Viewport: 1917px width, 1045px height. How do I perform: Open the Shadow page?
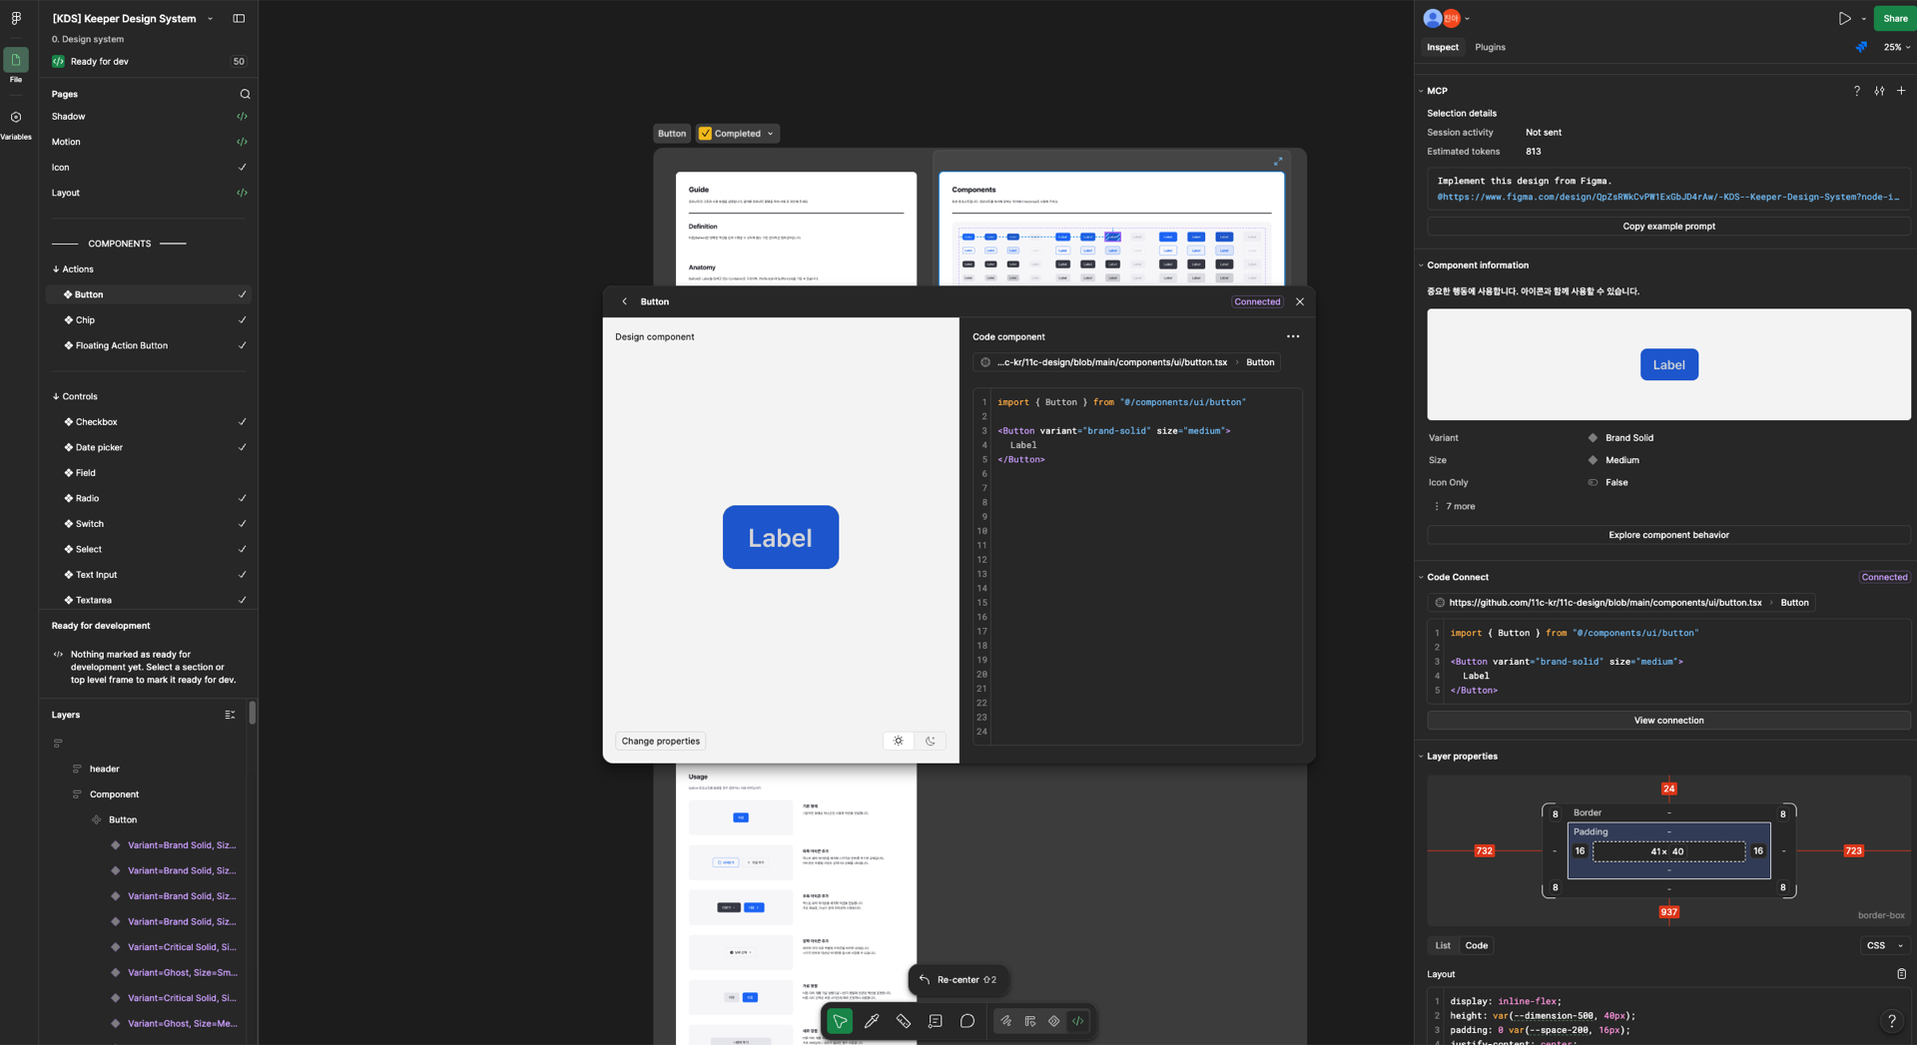coord(149,117)
